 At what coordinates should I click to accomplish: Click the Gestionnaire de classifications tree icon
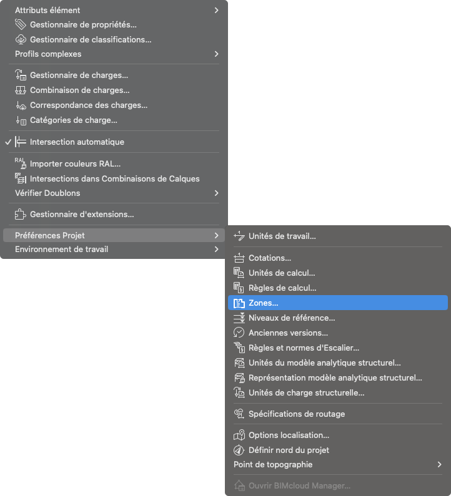(21, 39)
